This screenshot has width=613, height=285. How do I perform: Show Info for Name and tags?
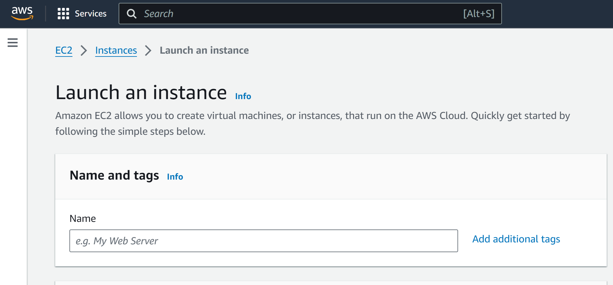click(175, 177)
